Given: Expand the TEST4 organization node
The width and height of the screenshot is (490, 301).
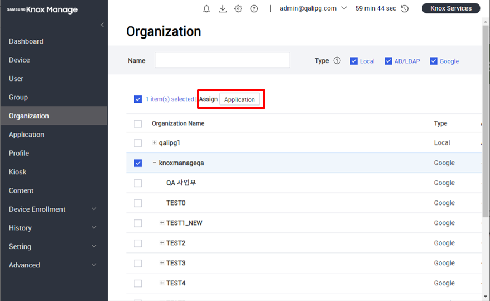Looking at the screenshot, I should pos(162,283).
